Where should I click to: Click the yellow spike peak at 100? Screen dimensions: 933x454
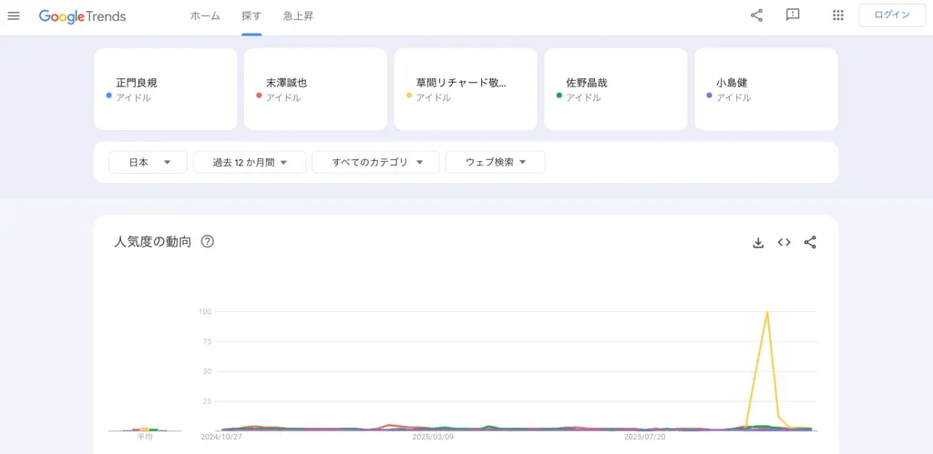pyautogui.click(x=767, y=312)
